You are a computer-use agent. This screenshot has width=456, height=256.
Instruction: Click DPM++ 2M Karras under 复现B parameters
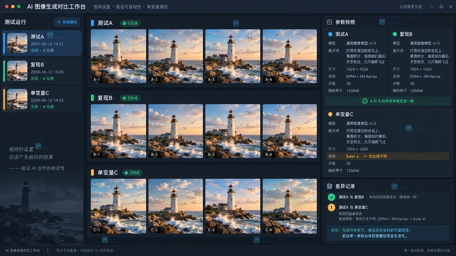[x=425, y=76]
